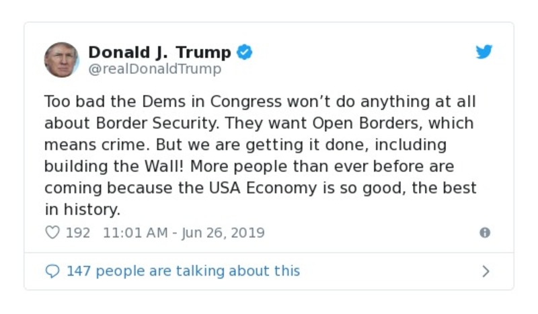The height and width of the screenshot is (314, 538).
Task: Click the closing words "in history."
Action: (82, 209)
